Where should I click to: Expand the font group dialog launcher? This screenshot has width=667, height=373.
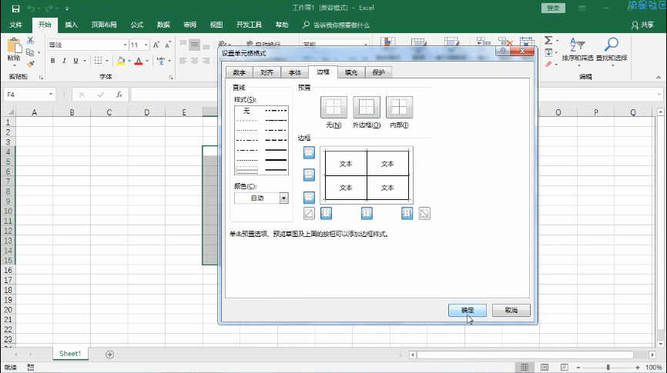point(170,78)
